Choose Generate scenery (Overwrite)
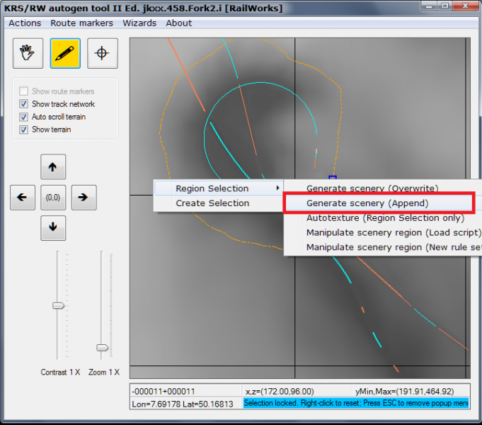Image resolution: width=482 pixels, height=425 pixels. [x=383, y=188]
